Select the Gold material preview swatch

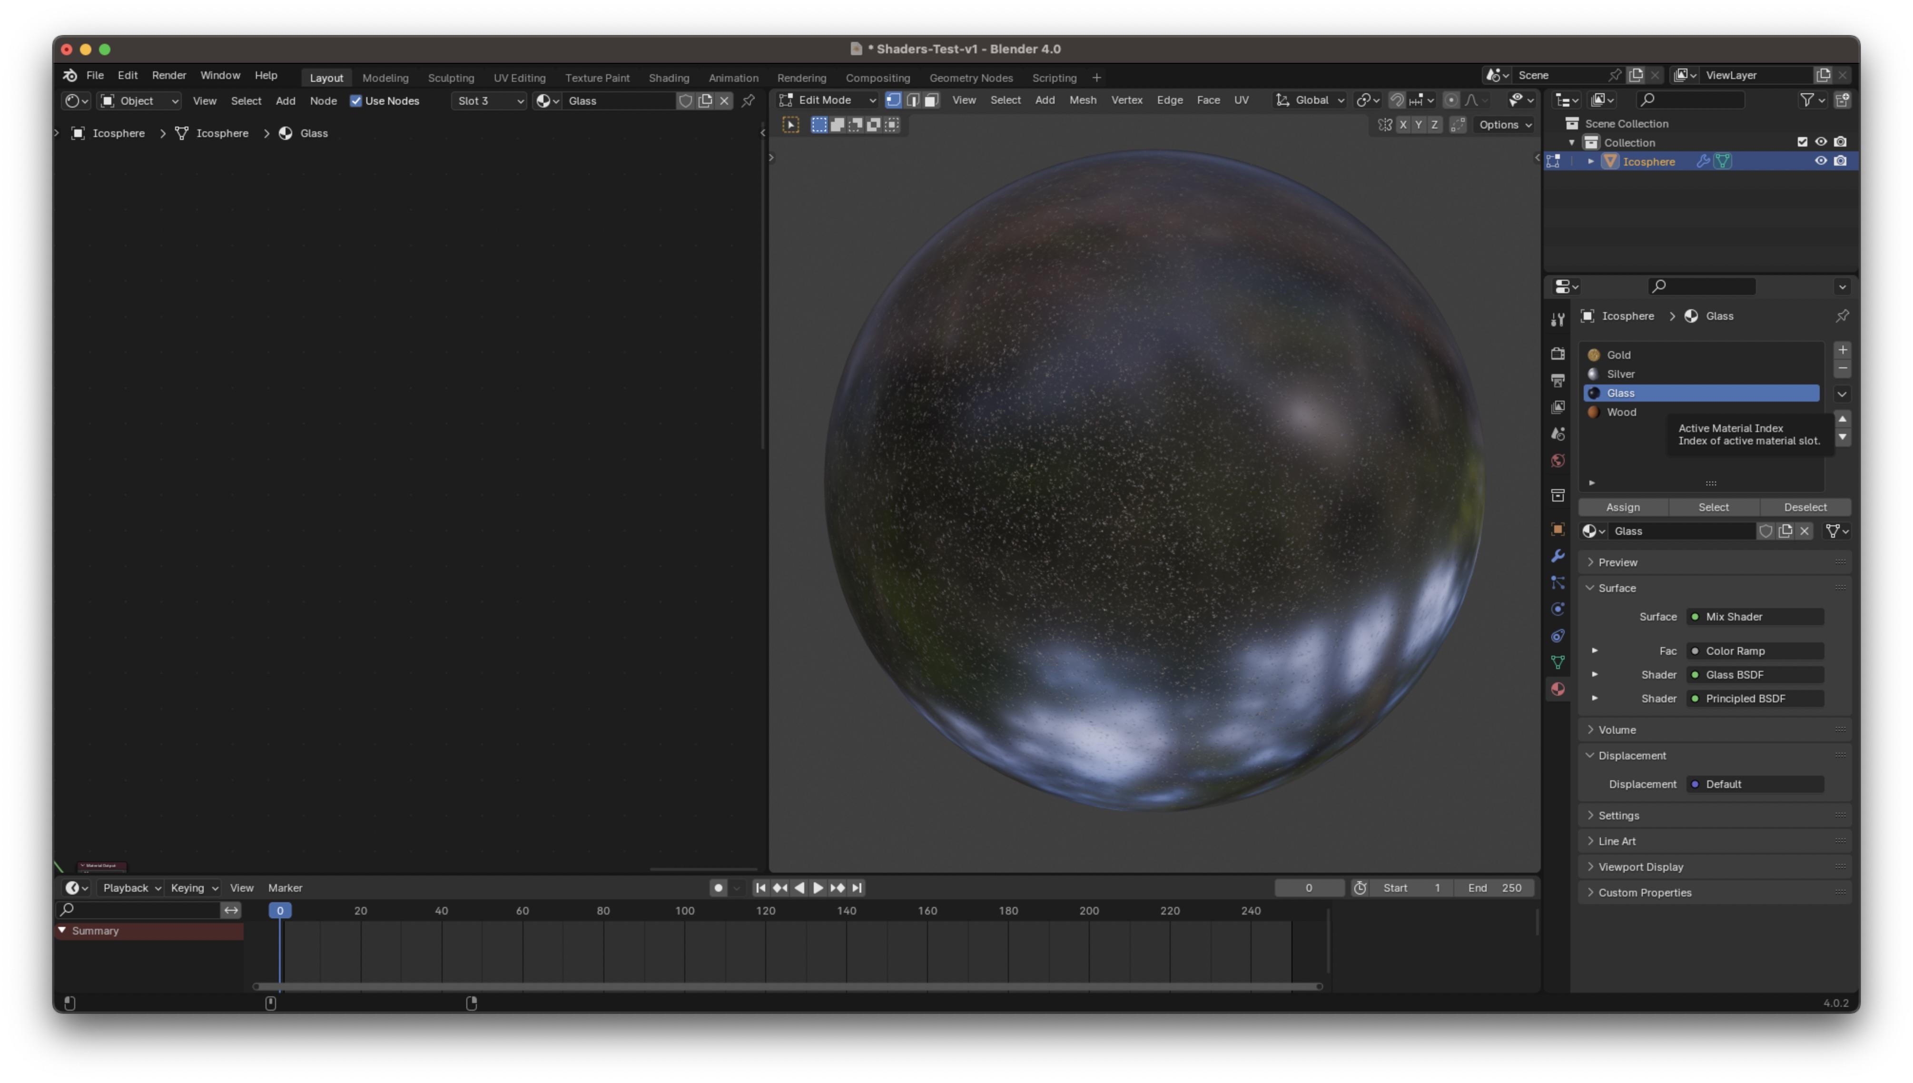click(x=1594, y=355)
